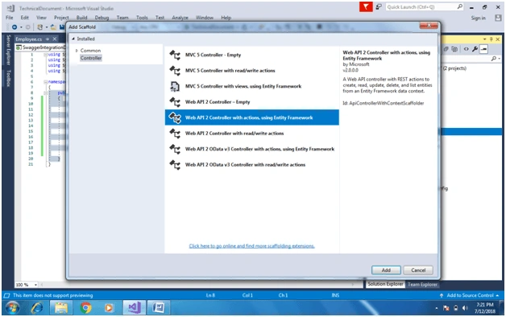
Task: Click the Web API 2 Controller – Empty icon
Action: [x=175, y=102]
